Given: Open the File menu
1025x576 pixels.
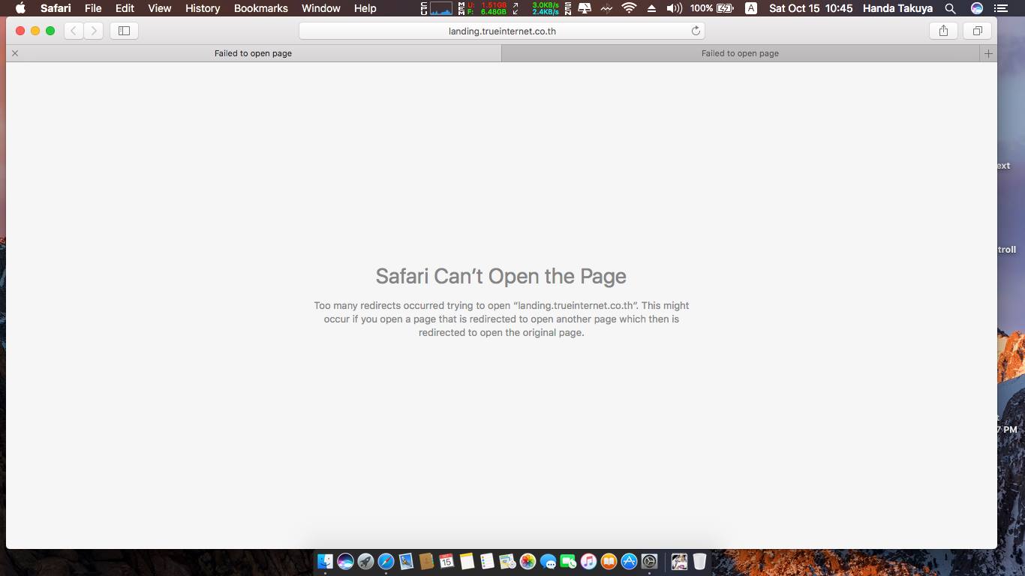Looking at the screenshot, I should coord(93,8).
